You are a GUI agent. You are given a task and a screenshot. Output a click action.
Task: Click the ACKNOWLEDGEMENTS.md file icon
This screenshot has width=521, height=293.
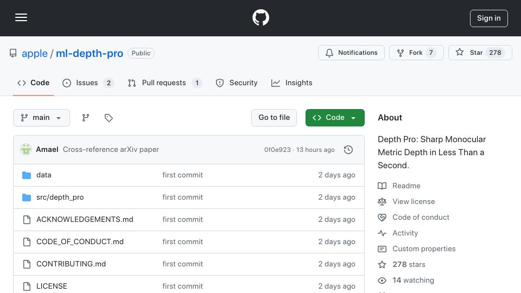(x=27, y=220)
